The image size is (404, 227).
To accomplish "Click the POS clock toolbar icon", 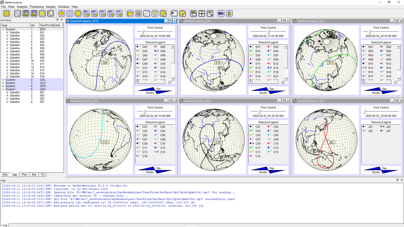I will [102, 13].
